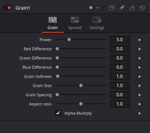This screenshot has height=133, width=150.
Task: Click the Grain1 node name label
Action: click(23, 8)
